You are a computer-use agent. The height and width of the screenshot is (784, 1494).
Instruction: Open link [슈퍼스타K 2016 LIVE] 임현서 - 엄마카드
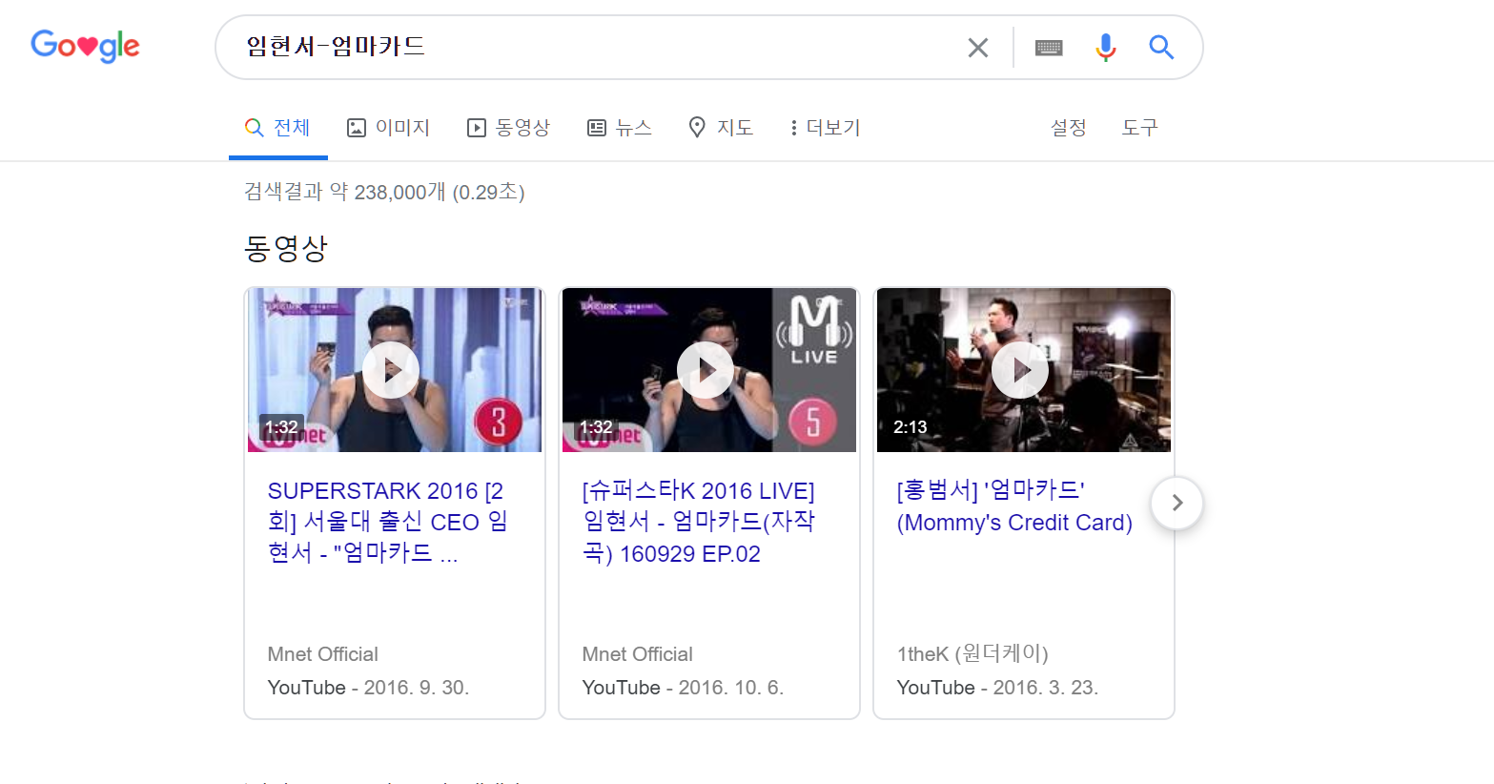click(699, 522)
